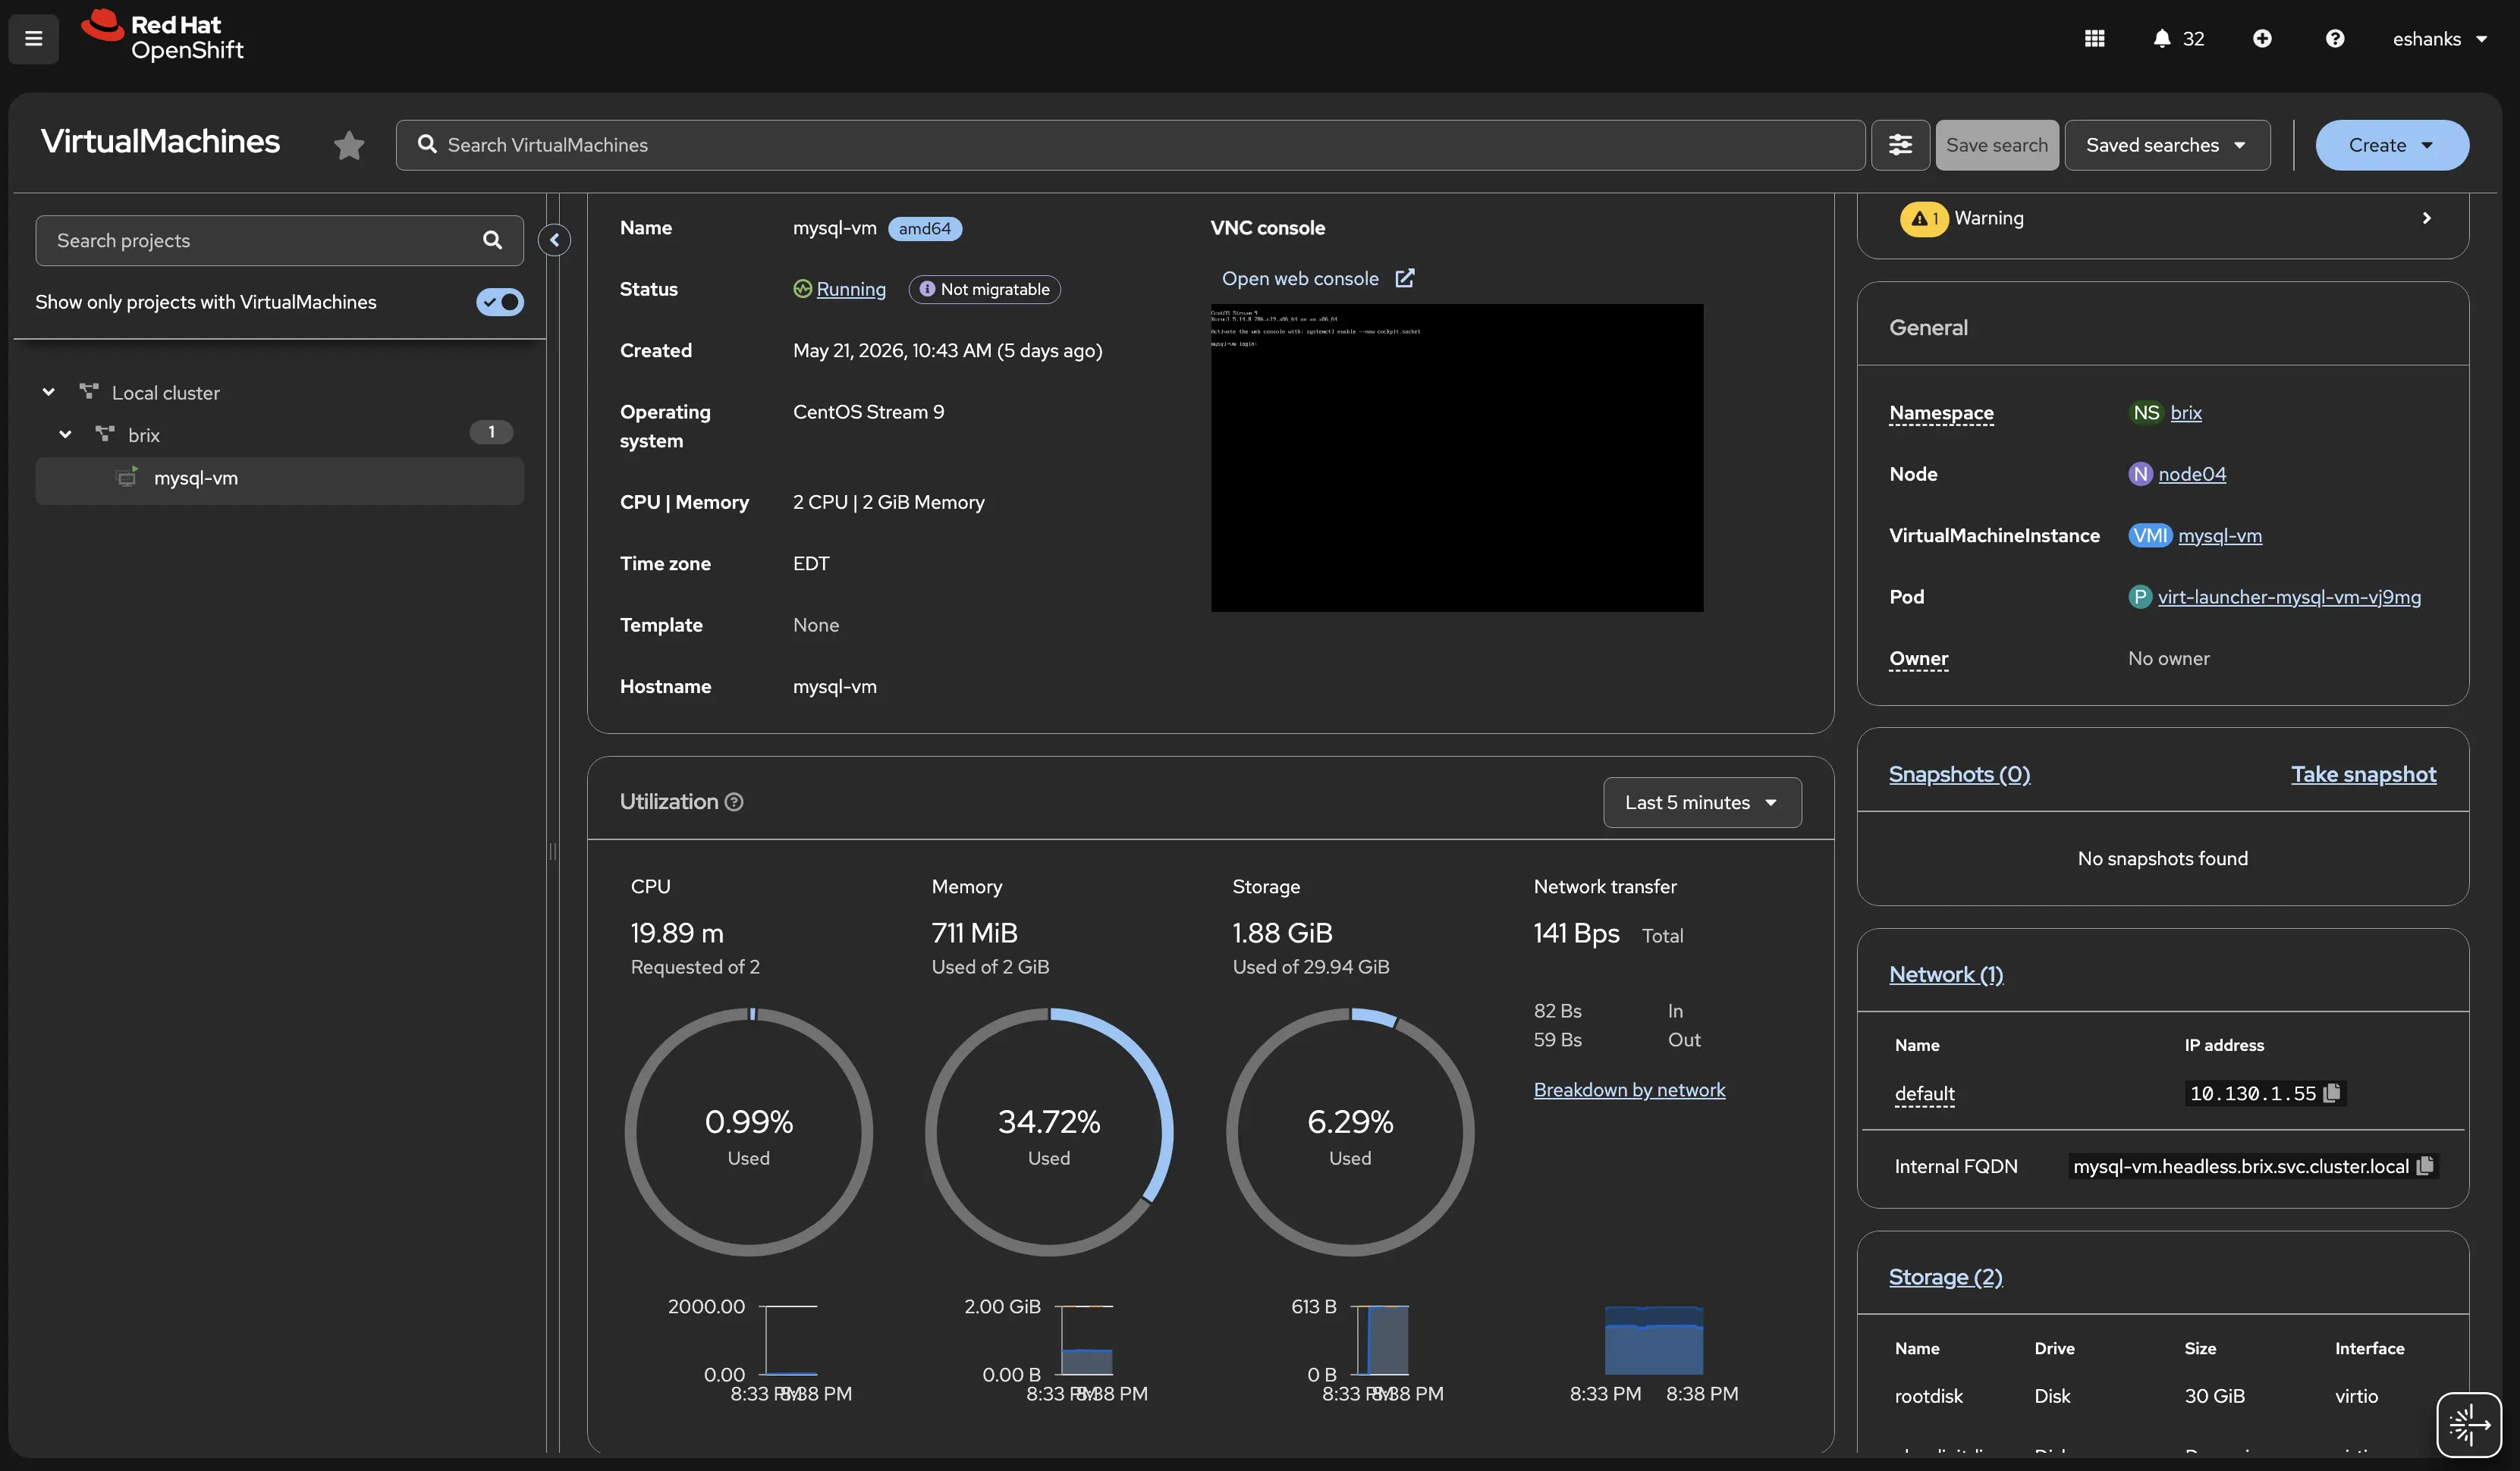
Task: Click the Pod P badge icon
Action: (2139, 597)
